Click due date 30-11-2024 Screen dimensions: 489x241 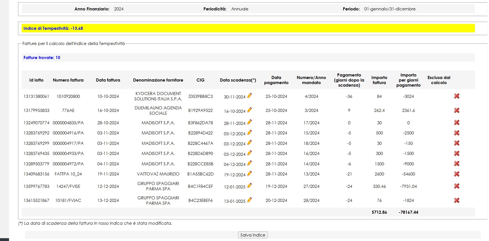pos(235,97)
